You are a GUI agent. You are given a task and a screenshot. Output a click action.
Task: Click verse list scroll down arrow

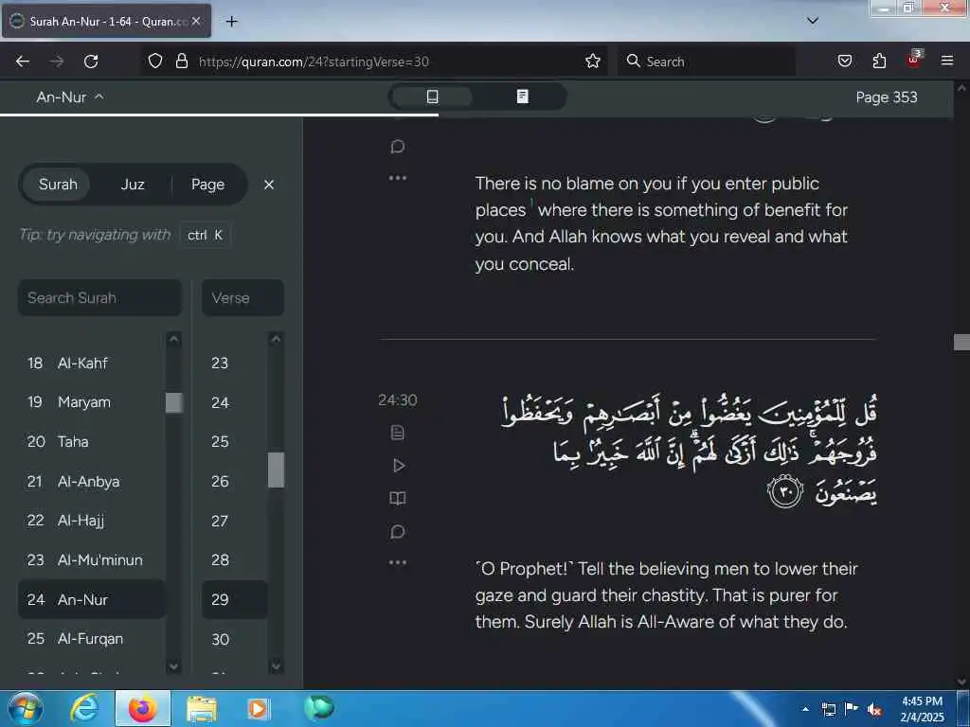[x=276, y=665]
